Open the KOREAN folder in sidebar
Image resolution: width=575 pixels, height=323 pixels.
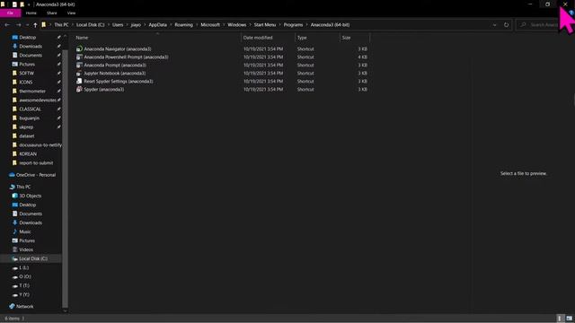28,153
